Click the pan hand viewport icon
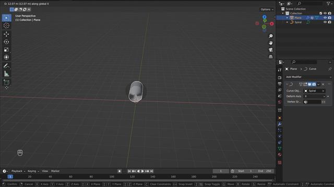 [270, 43]
